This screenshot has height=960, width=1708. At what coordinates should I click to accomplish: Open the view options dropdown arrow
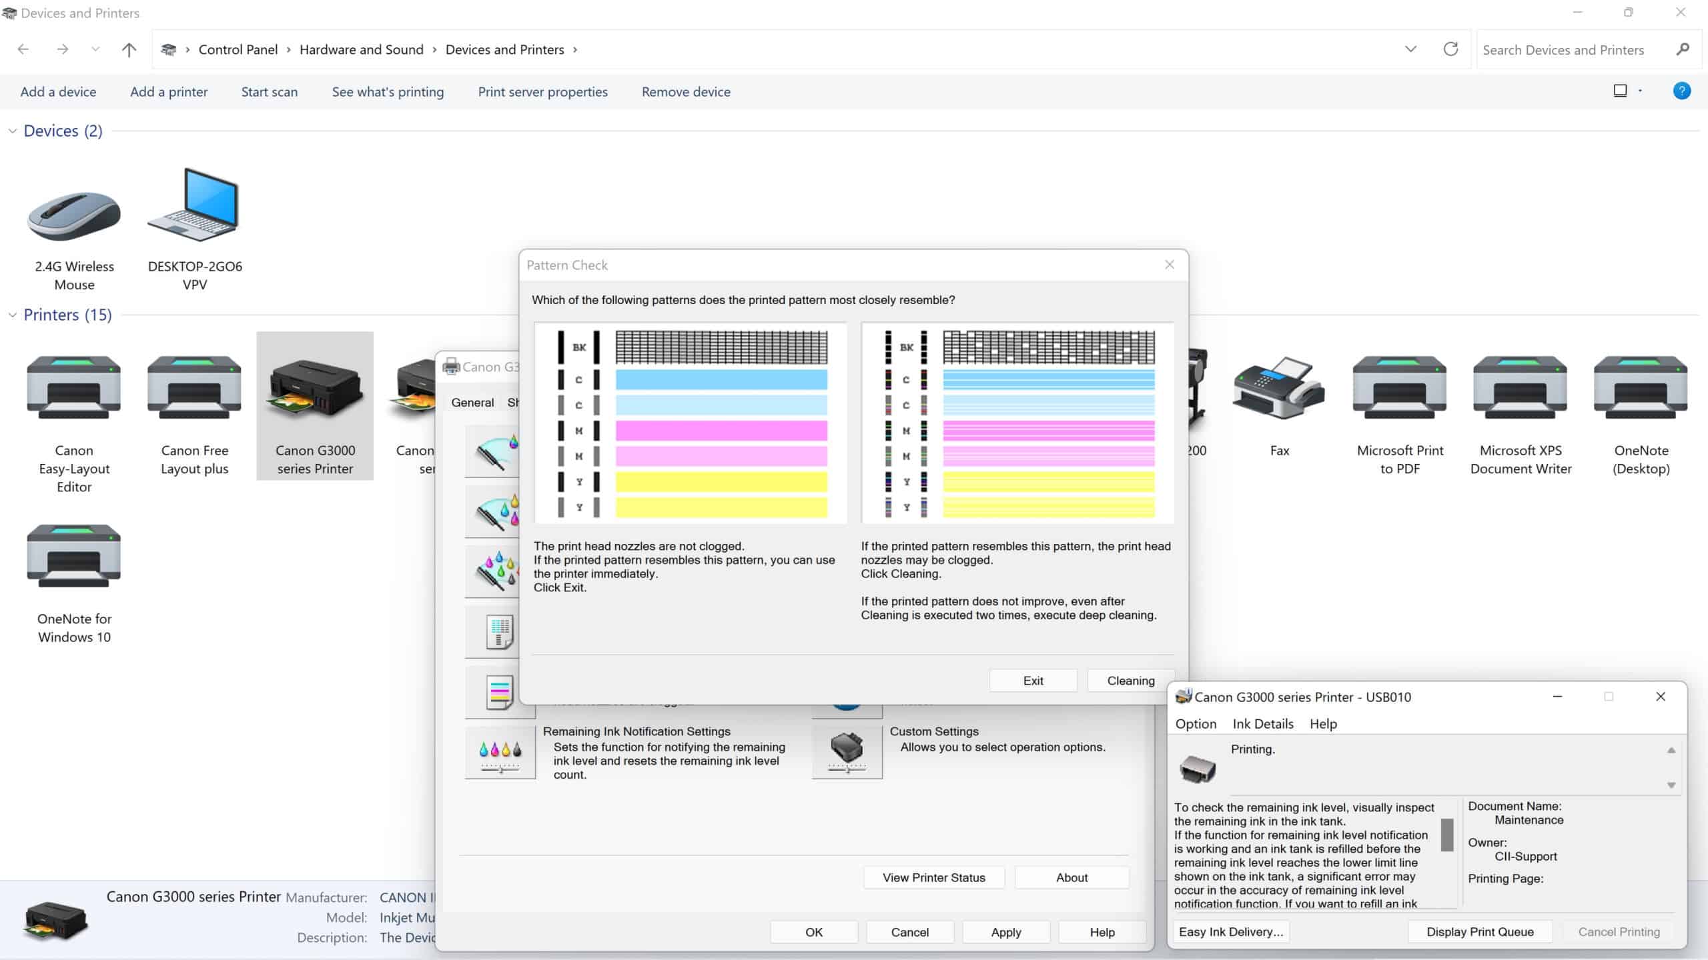(x=1640, y=91)
